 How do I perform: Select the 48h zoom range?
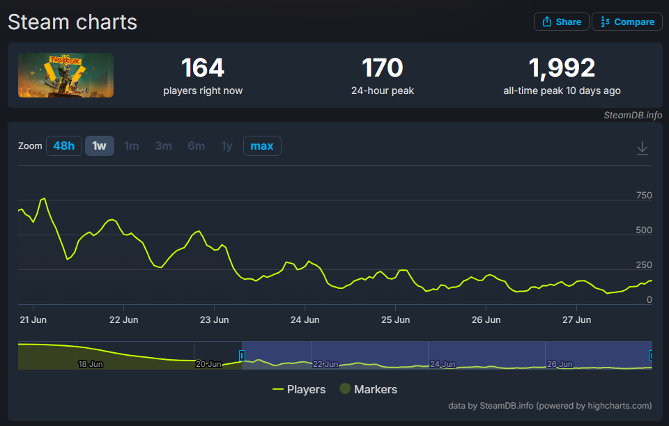click(64, 145)
